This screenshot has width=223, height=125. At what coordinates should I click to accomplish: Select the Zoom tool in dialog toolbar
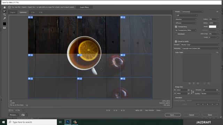5,15
